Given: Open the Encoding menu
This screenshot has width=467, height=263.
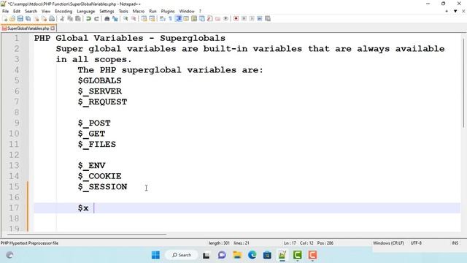Looking at the screenshot, I should [x=63, y=11].
